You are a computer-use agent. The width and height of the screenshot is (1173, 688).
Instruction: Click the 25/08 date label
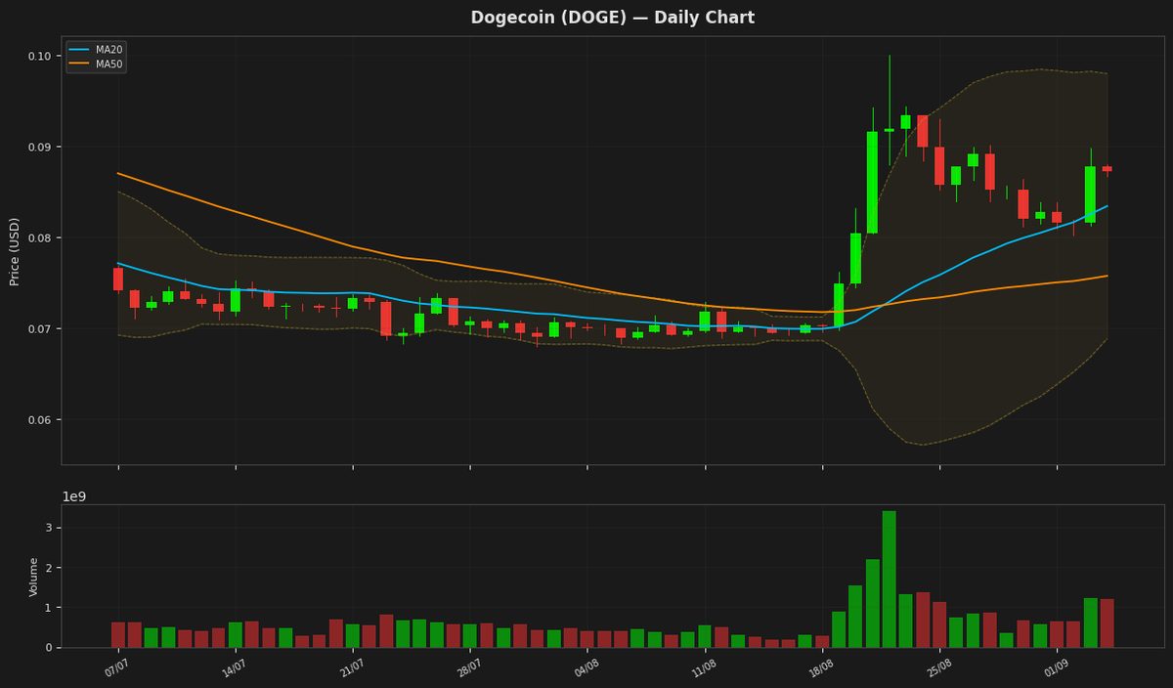(x=937, y=668)
